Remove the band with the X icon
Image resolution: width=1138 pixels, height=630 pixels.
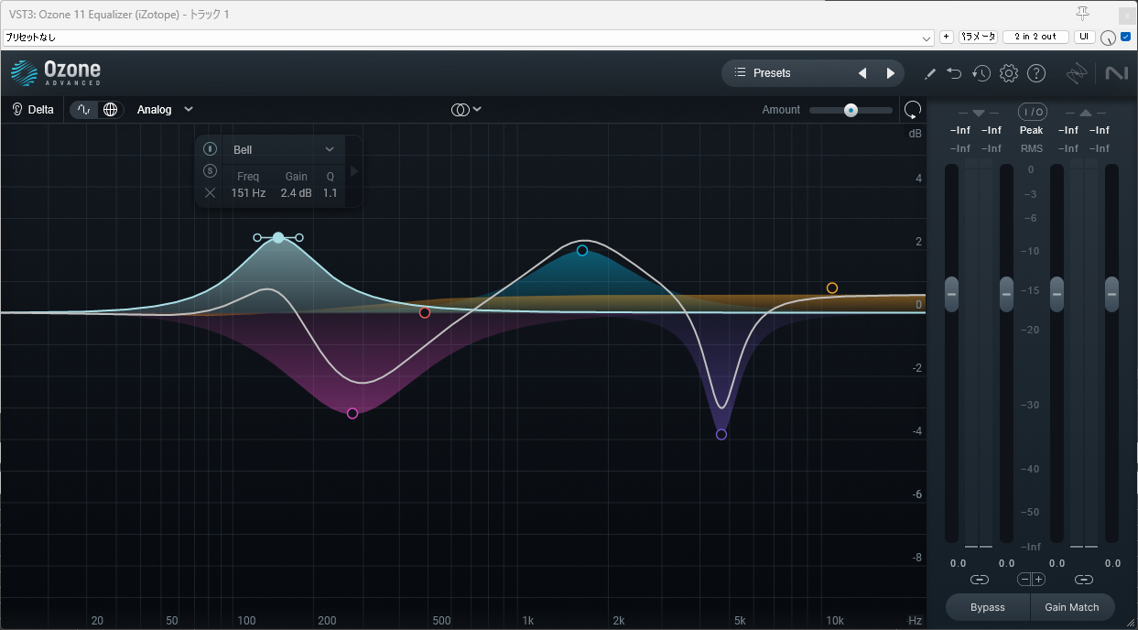[x=210, y=193]
